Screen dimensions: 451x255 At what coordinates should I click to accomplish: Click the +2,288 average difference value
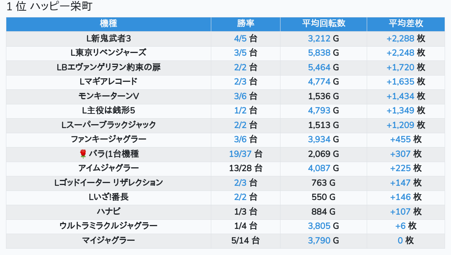pos(400,38)
